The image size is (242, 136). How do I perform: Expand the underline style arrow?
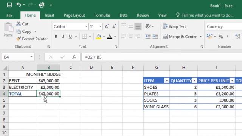coord(76,37)
